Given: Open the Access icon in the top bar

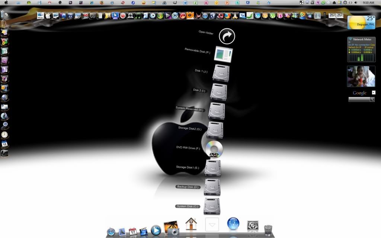Looking at the screenshot, I should pos(206,3).
